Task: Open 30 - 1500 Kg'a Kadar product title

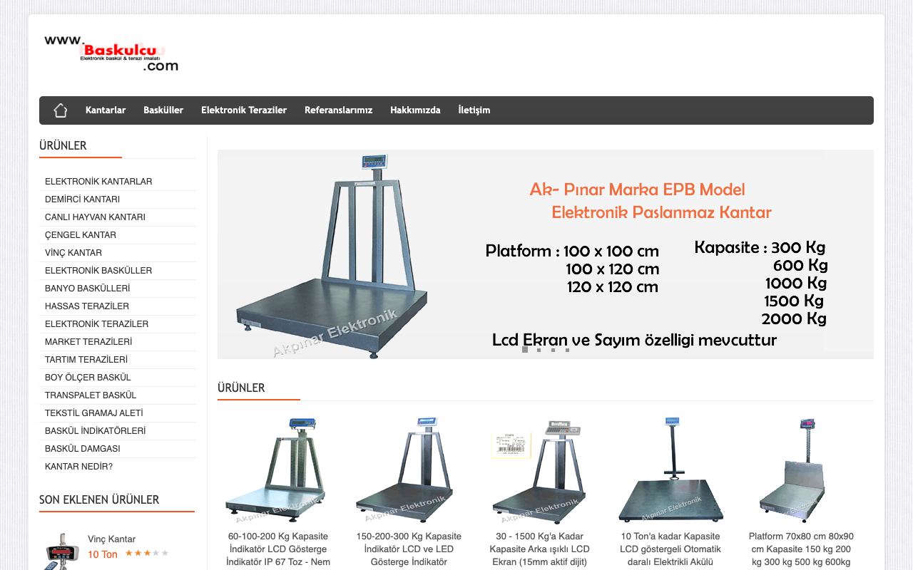Action: click(x=539, y=549)
